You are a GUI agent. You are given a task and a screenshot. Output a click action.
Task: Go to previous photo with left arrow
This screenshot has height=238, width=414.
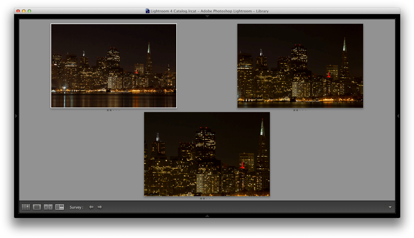click(91, 207)
